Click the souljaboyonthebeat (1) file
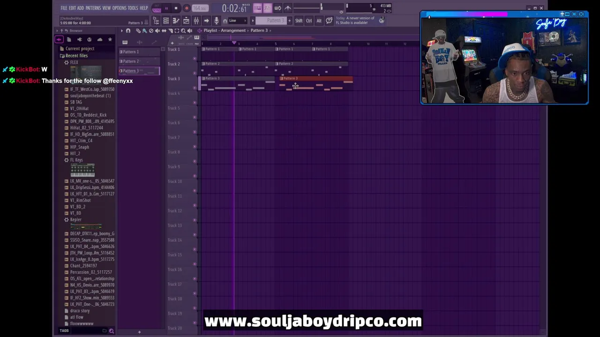Viewport: 600px width, 337px height. pos(90,95)
